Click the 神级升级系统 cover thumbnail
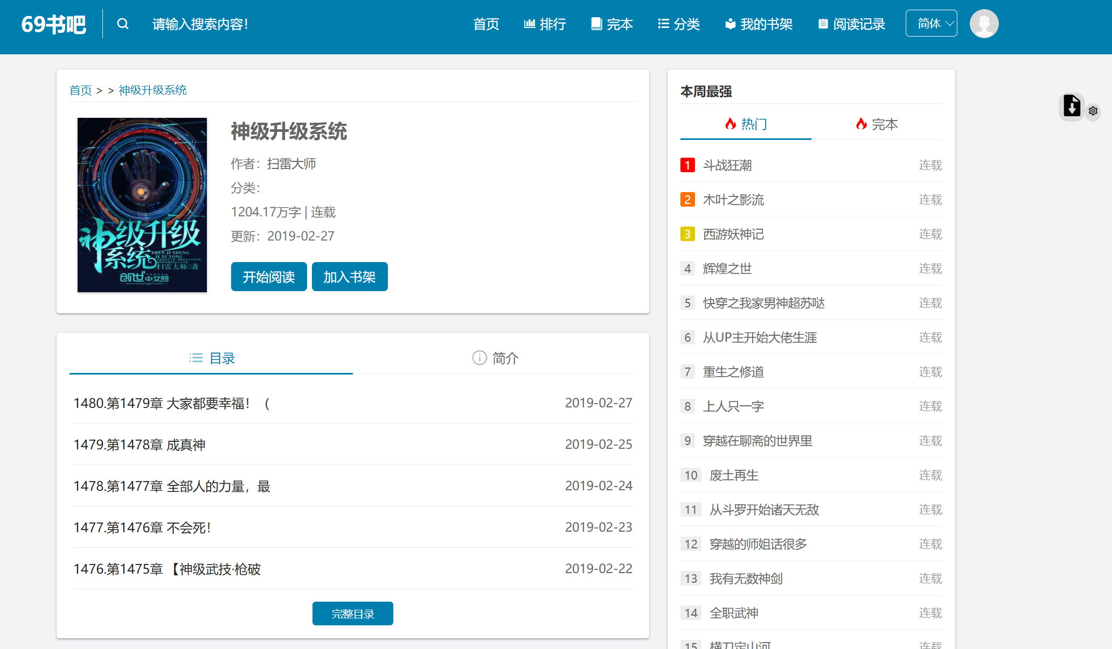 pos(142,204)
